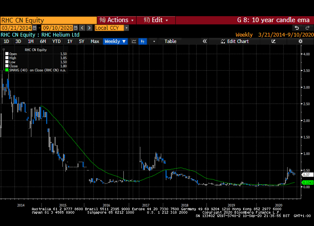
Task: Open annotation pencil tool icon
Action: pos(273,41)
